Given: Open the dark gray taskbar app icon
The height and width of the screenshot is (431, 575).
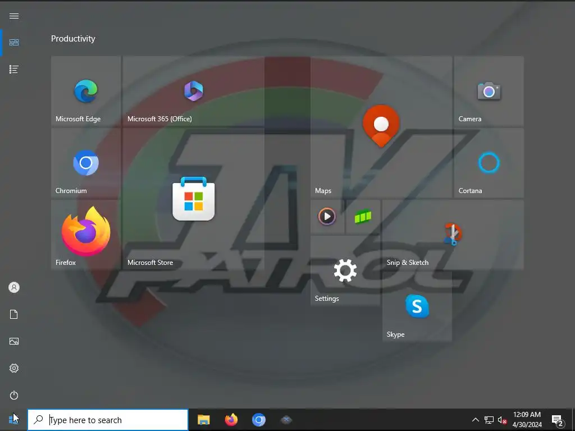Looking at the screenshot, I should (x=286, y=420).
